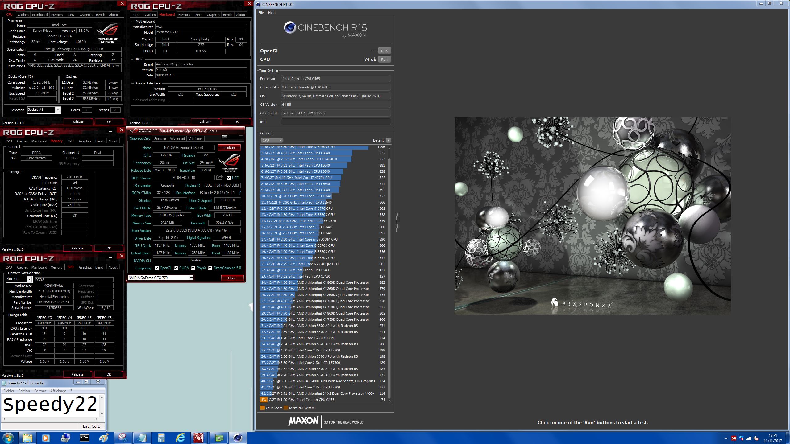Click Notepad horizontal scrollbar
790x444 pixels.
50,419
